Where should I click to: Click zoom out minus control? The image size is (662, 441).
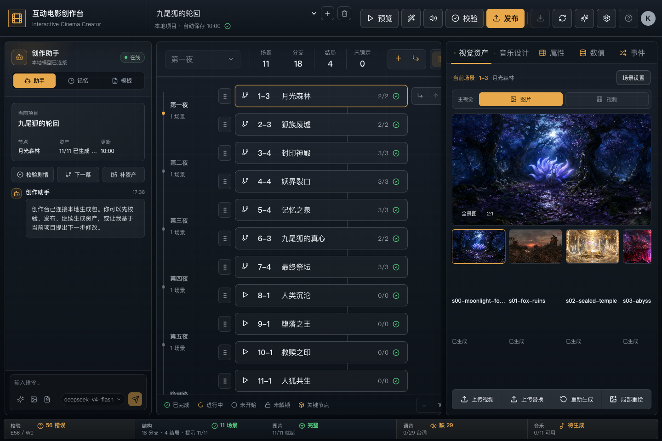(424, 406)
